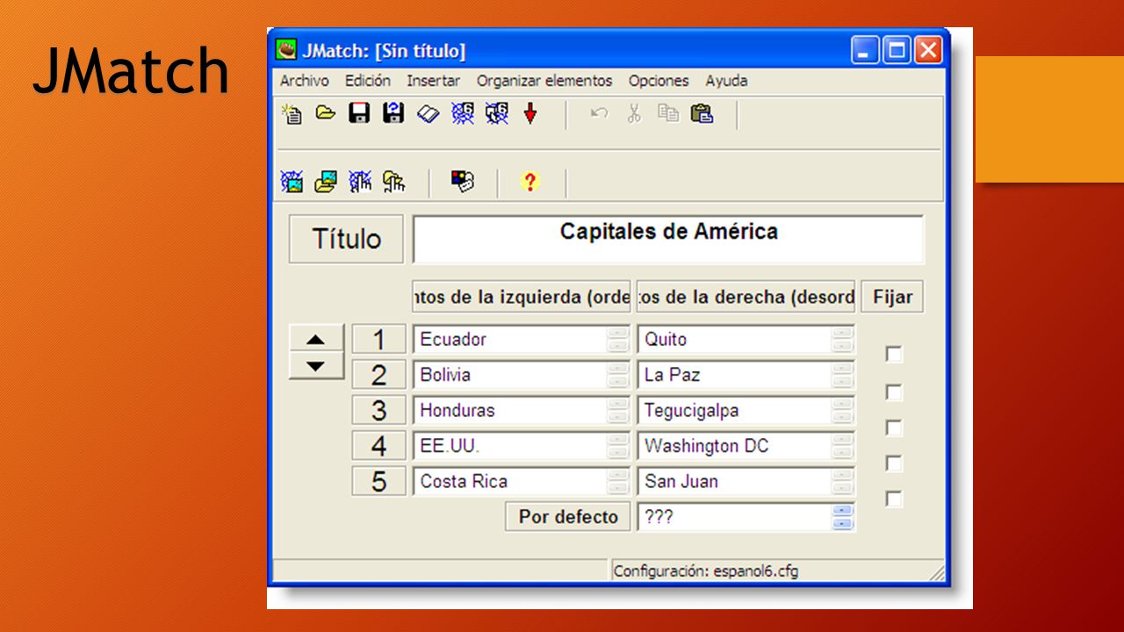The image size is (1124, 632).
Task: Minimize the JMatch window
Action: [x=865, y=50]
